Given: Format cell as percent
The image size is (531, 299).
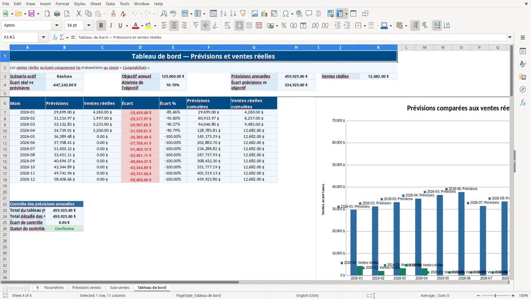Looking at the screenshot, I should pyautogui.click(x=284, y=26).
